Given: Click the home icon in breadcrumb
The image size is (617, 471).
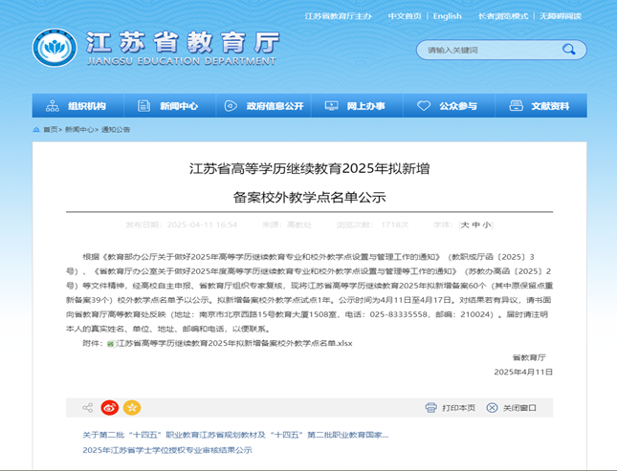Looking at the screenshot, I should point(36,128).
